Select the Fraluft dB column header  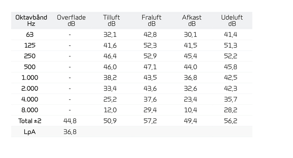[x=151, y=21]
